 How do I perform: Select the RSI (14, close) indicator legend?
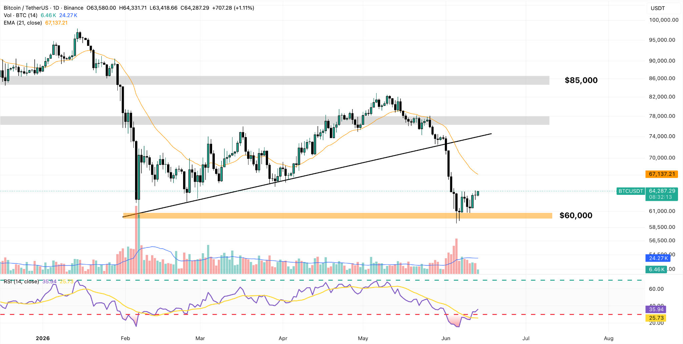pos(21,282)
